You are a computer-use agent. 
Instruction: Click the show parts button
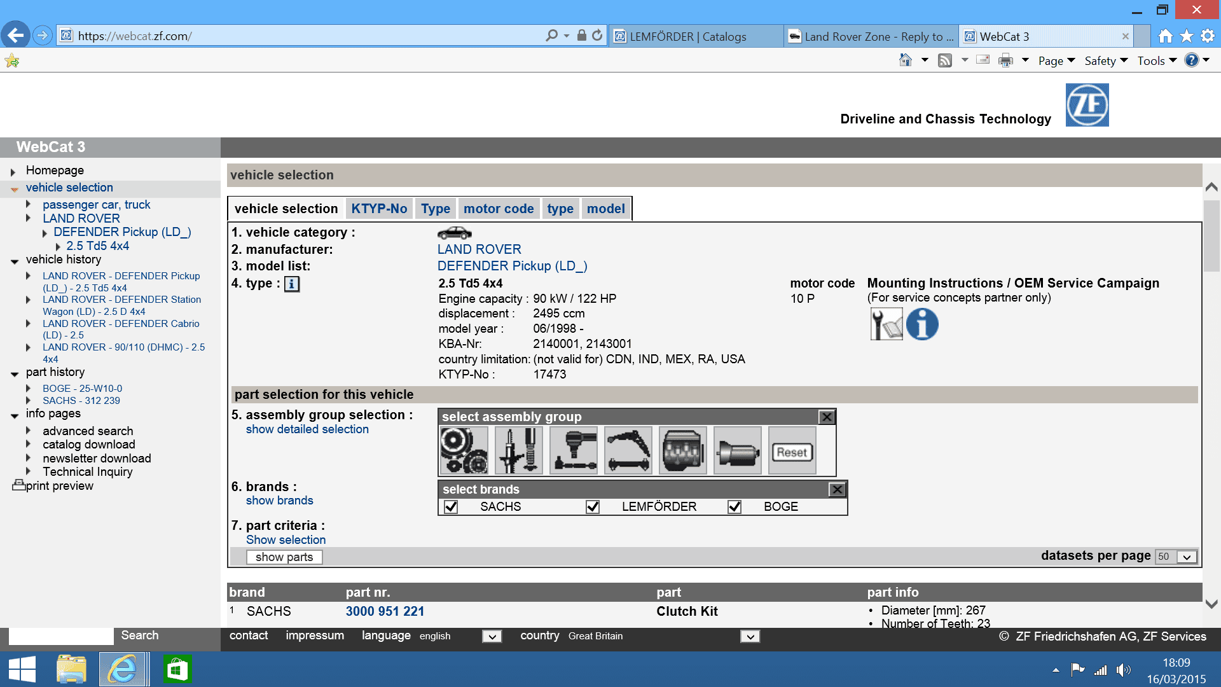[x=284, y=557]
